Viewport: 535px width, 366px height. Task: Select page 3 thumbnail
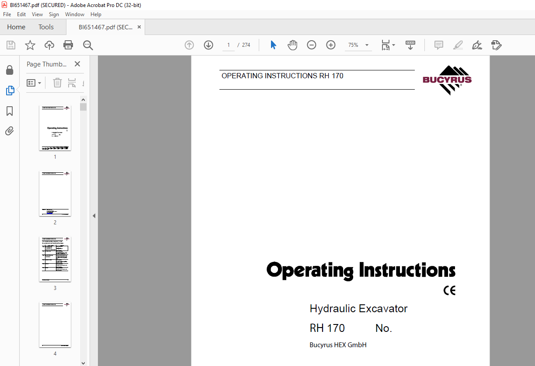(x=55, y=259)
